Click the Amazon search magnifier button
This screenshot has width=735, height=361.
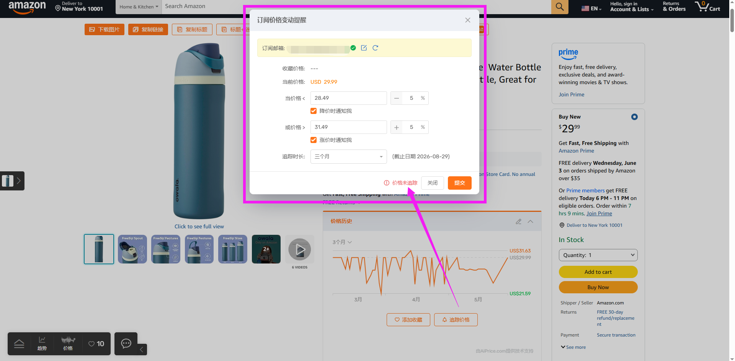click(560, 7)
